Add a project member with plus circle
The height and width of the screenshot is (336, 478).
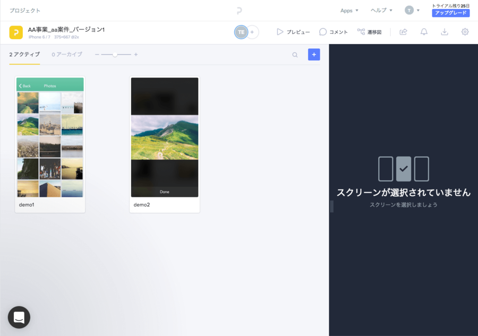tap(252, 32)
